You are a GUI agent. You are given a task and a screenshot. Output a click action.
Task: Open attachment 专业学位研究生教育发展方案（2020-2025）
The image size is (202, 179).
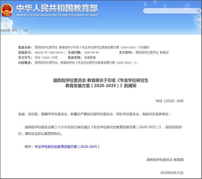pos(67,147)
